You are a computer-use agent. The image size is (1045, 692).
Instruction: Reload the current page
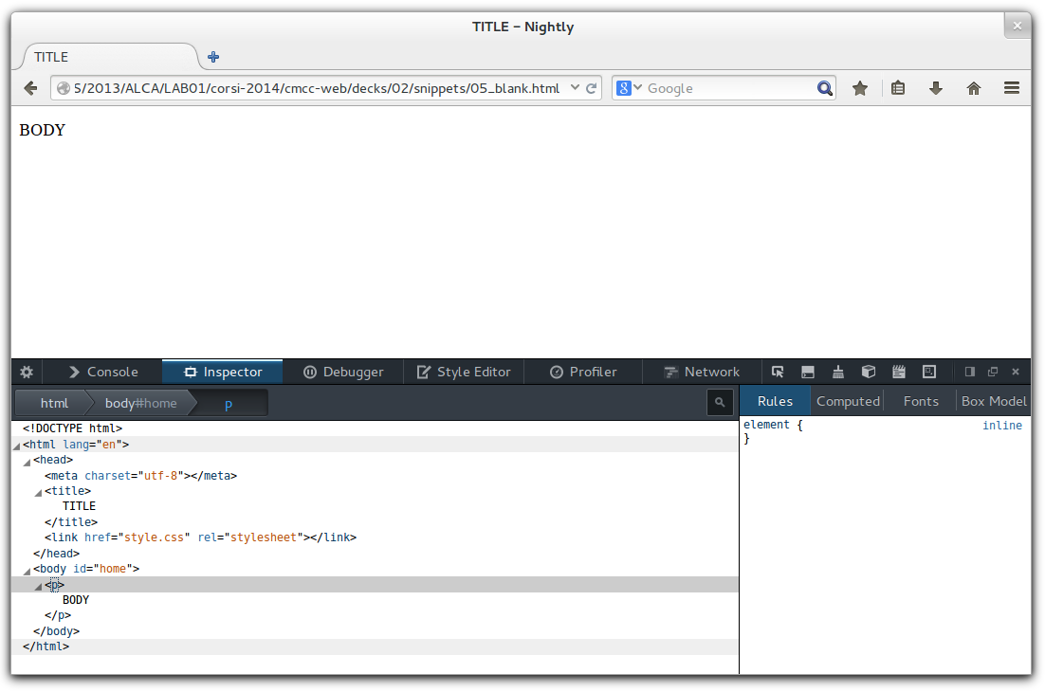591,88
